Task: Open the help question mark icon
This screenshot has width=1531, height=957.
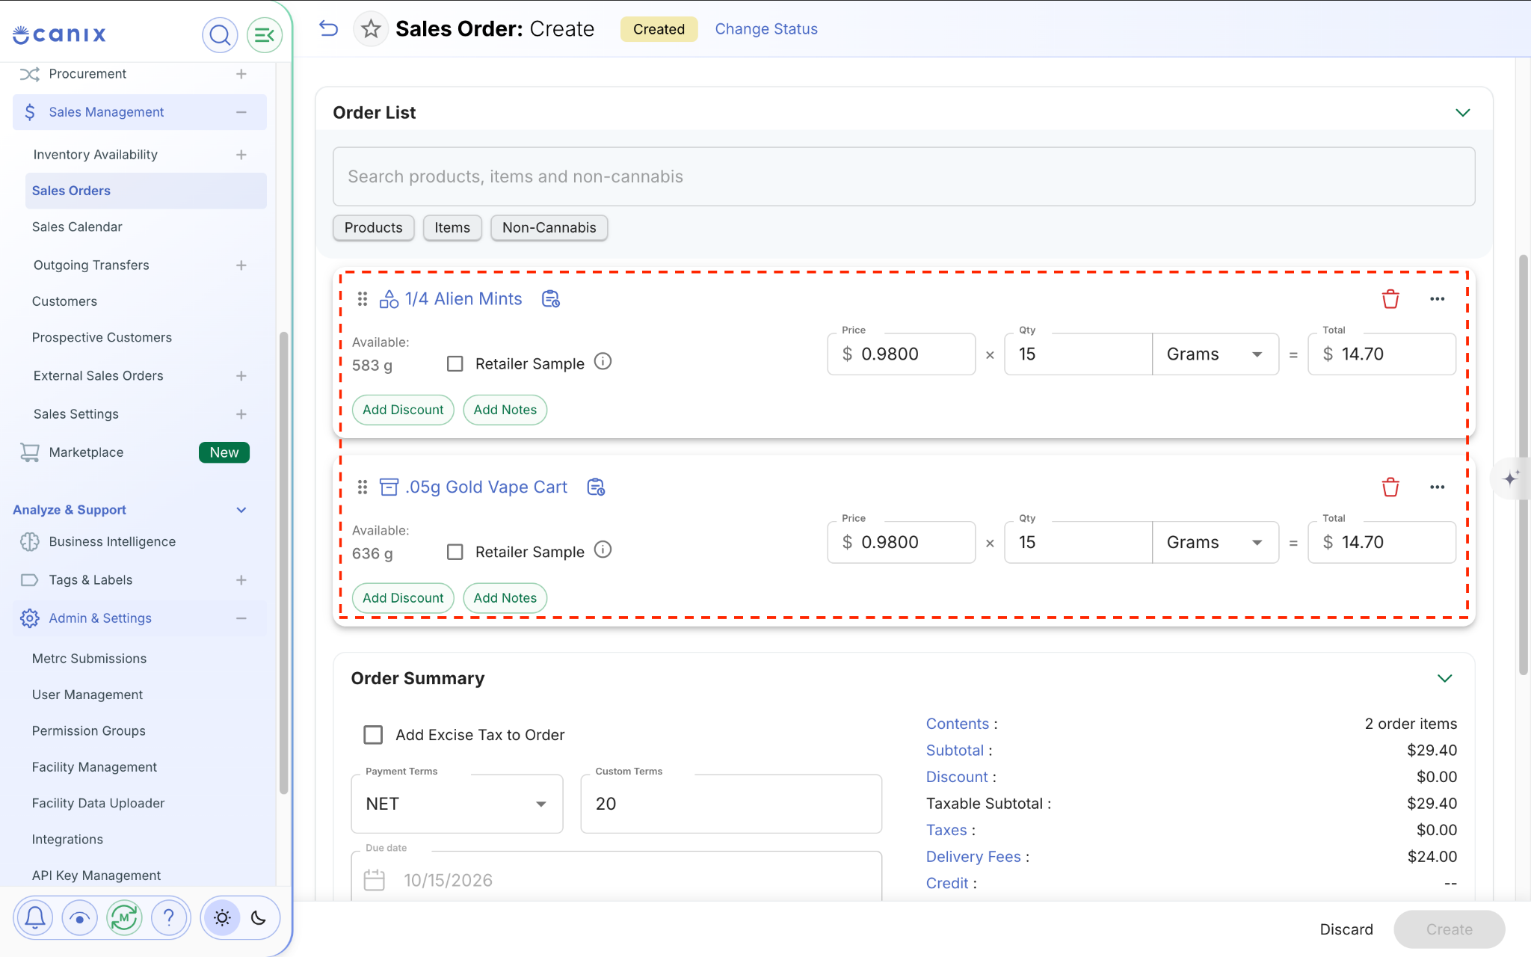Action: 169,917
